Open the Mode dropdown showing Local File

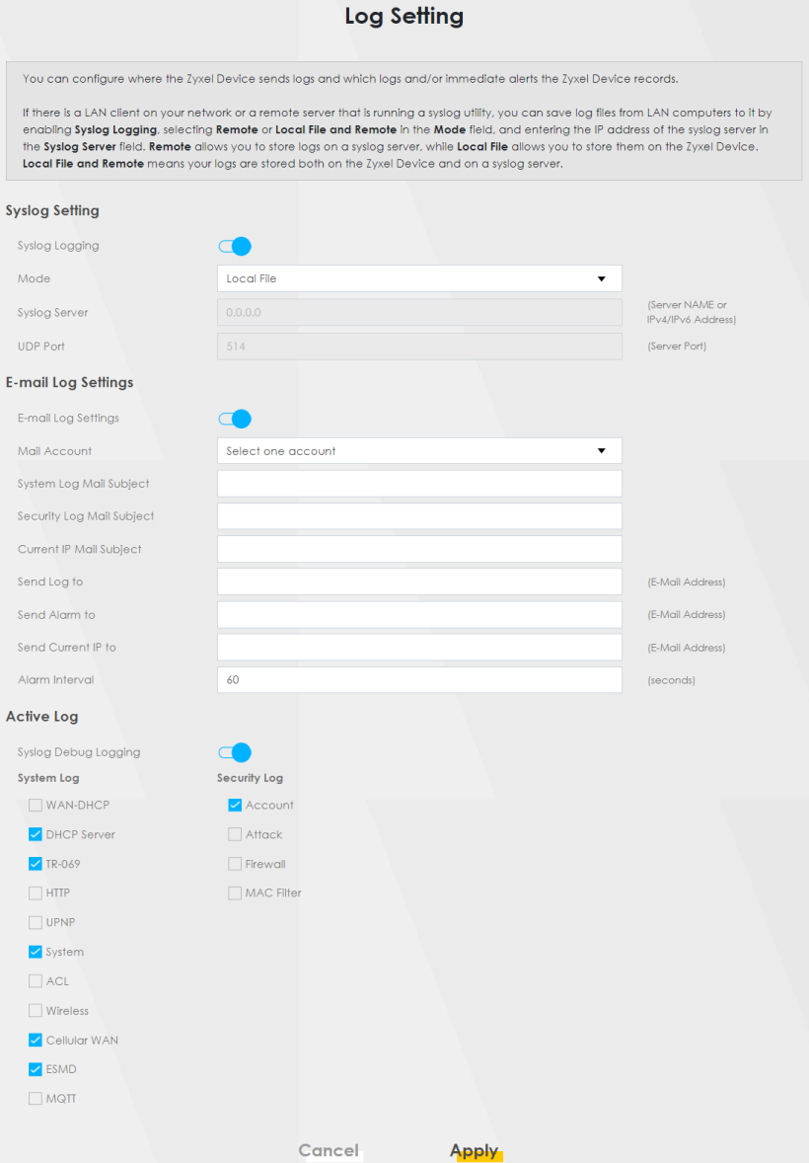pyautogui.click(x=418, y=278)
